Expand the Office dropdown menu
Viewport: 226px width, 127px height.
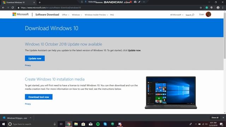tap(66, 15)
